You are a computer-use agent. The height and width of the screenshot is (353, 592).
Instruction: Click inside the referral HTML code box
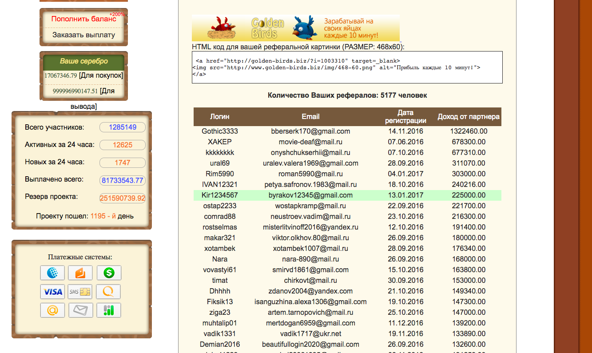(347, 67)
